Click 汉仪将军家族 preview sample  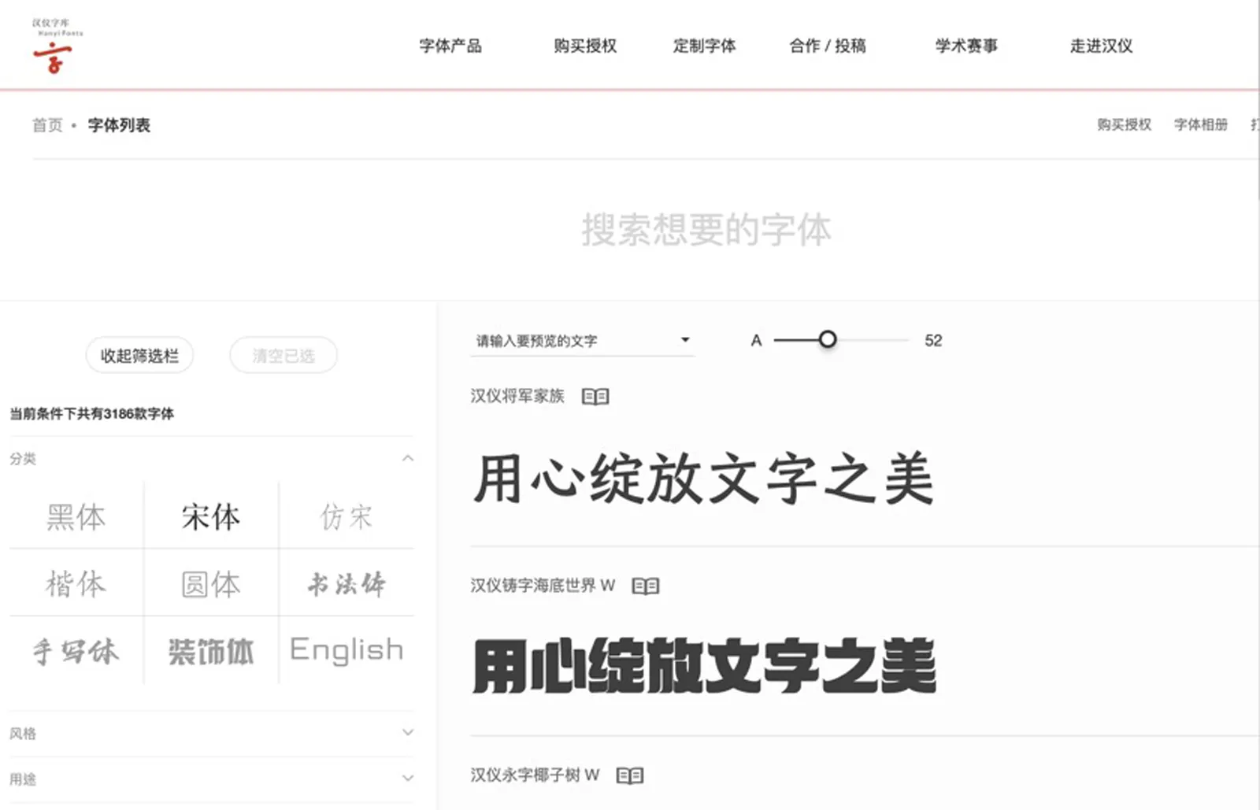click(703, 478)
